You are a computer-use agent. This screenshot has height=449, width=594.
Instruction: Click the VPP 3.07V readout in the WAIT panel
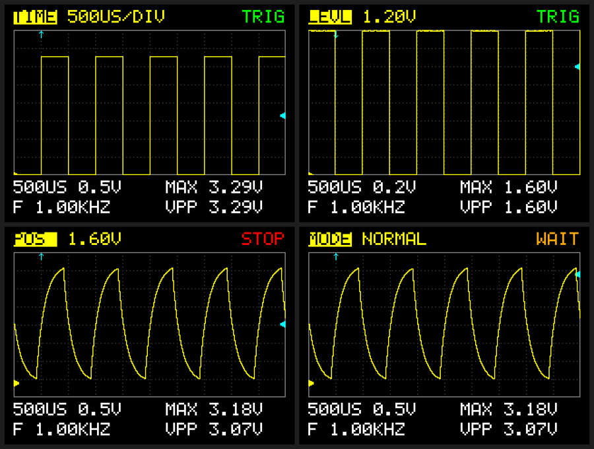[x=509, y=429]
